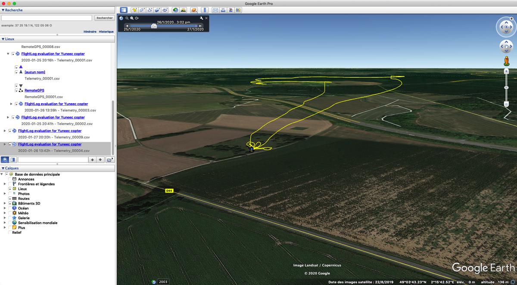Step time slider backward to start
Image resolution: width=517 pixels, height=285 pixels.
click(x=127, y=26)
